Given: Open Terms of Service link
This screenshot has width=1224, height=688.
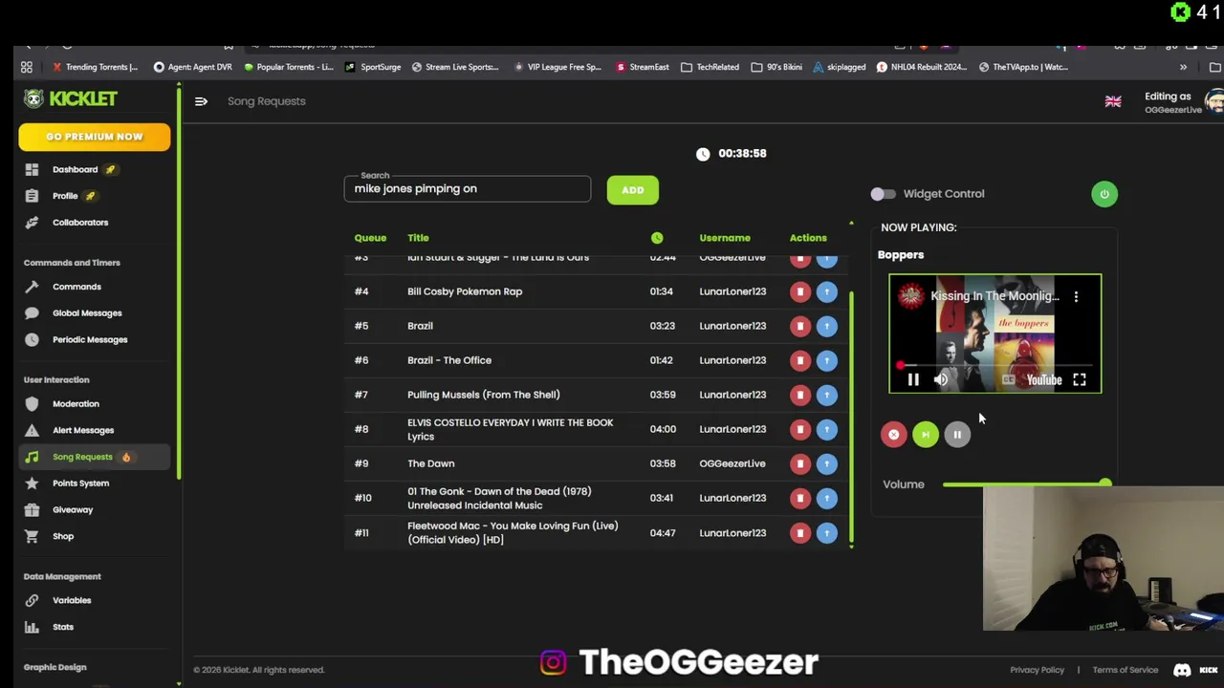Looking at the screenshot, I should click(x=1126, y=670).
